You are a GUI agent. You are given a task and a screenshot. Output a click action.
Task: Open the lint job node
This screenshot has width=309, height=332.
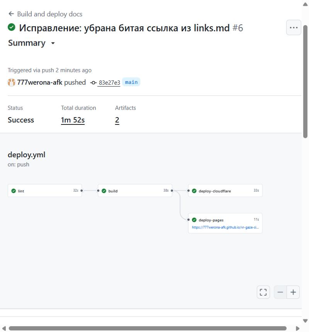click(x=45, y=191)
